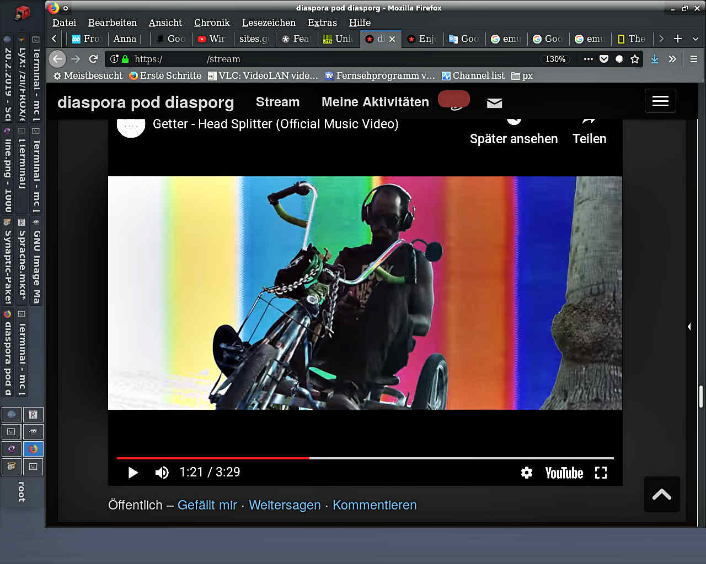Screen dimensions: 706x564
Task: Go to Stream in diaspora header
Action: point(277,102)
